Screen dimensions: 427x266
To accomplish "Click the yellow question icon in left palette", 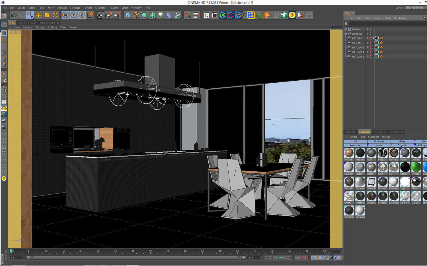I will [4, 178].
